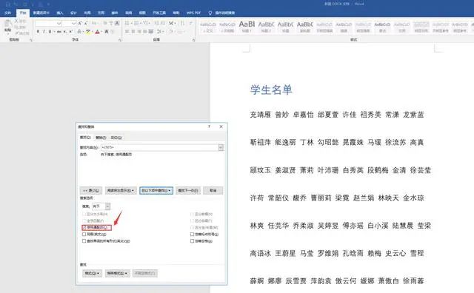The width and height of the screenshot is (474, 293).
Task: Toggle the Use wildcards checkbox
Action: coord(84,227)
